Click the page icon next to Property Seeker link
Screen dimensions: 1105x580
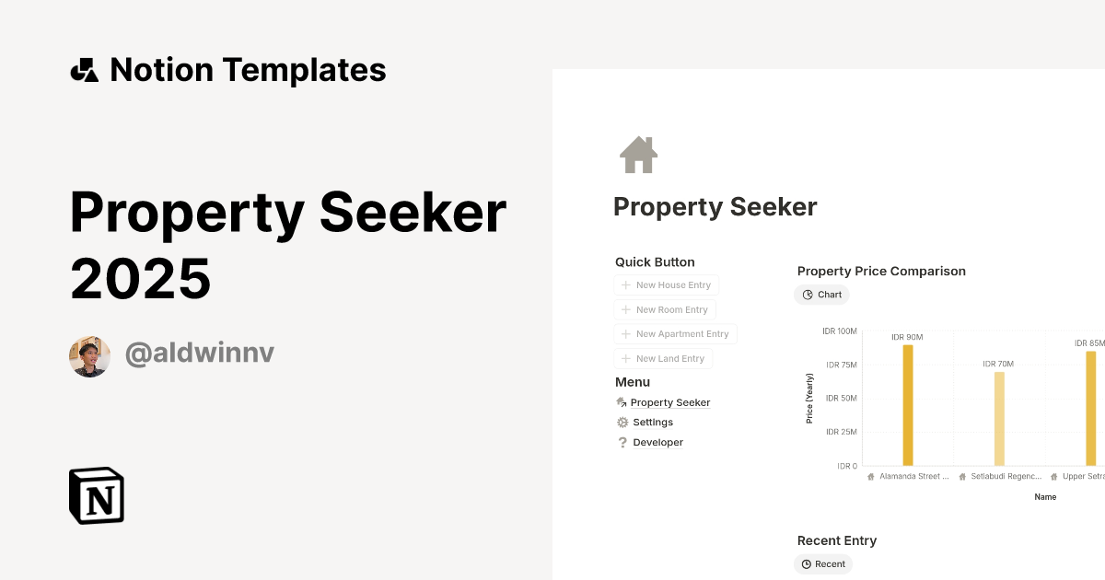[x=622, y=402]
